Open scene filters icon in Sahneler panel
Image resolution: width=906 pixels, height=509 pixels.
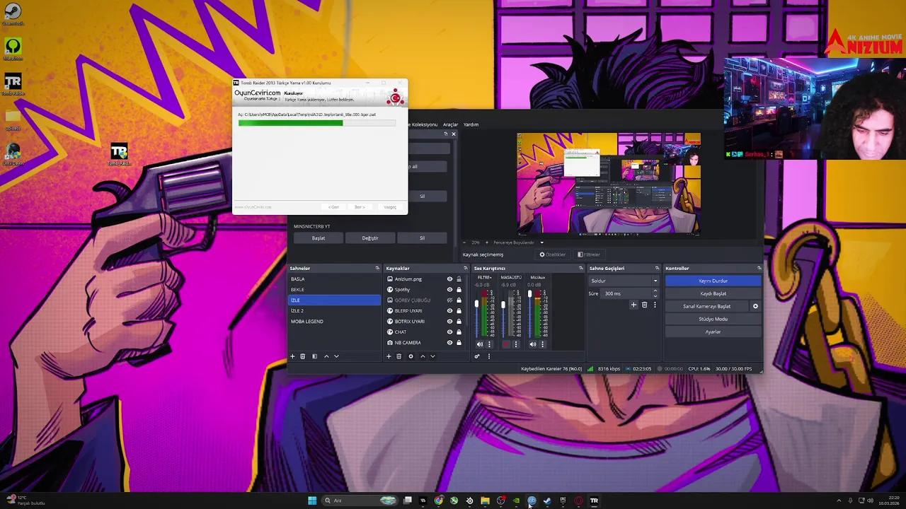pos(314,356)
